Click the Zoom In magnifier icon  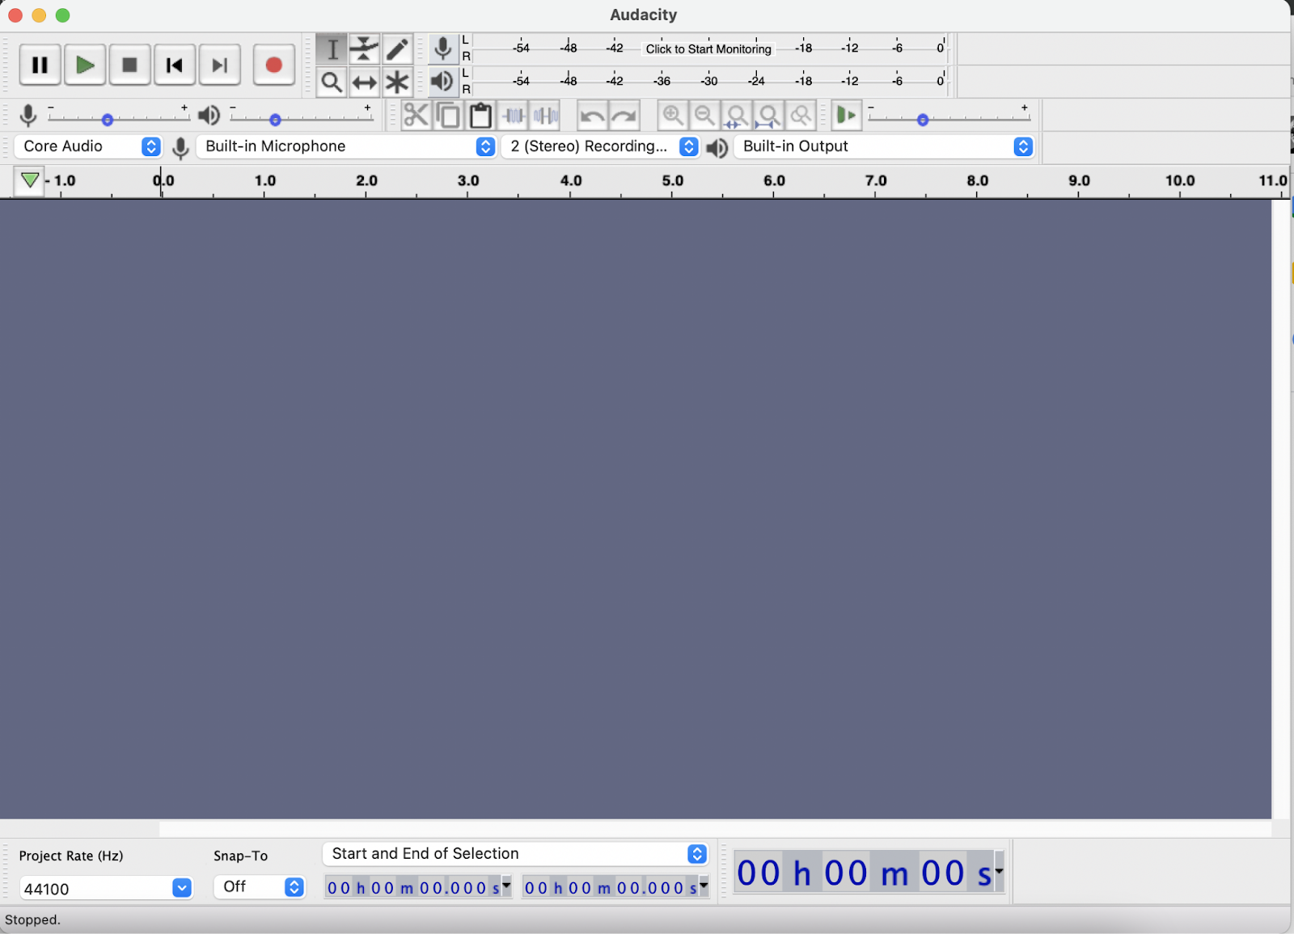point(672,116)
